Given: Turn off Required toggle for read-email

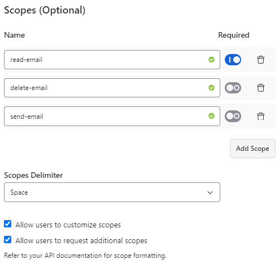Looking at the screenshot, I should (233, 60).
